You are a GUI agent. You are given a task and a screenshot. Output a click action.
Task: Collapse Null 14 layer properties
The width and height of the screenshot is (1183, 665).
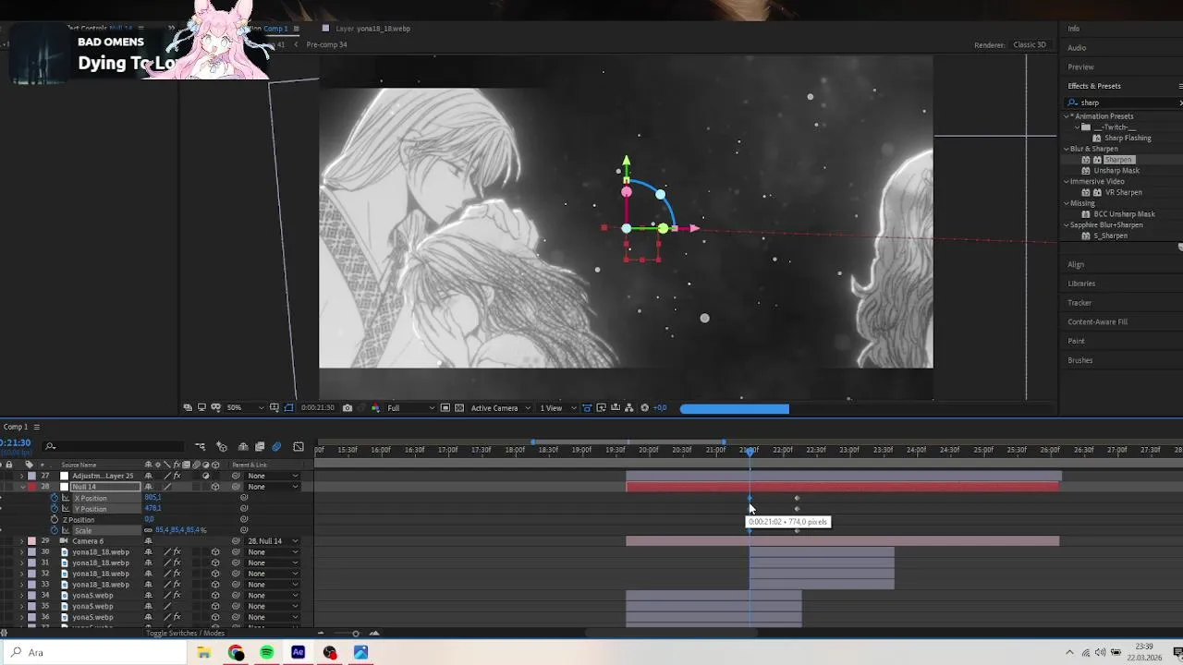click(x=22, y=487)
